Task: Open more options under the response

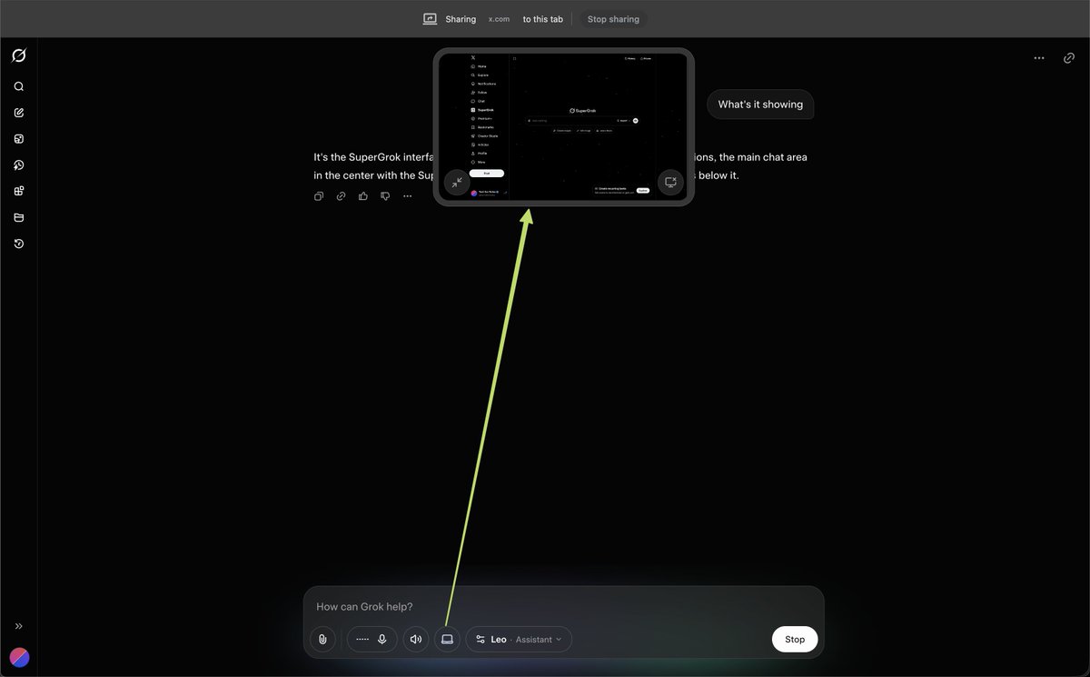Action: 408,196
